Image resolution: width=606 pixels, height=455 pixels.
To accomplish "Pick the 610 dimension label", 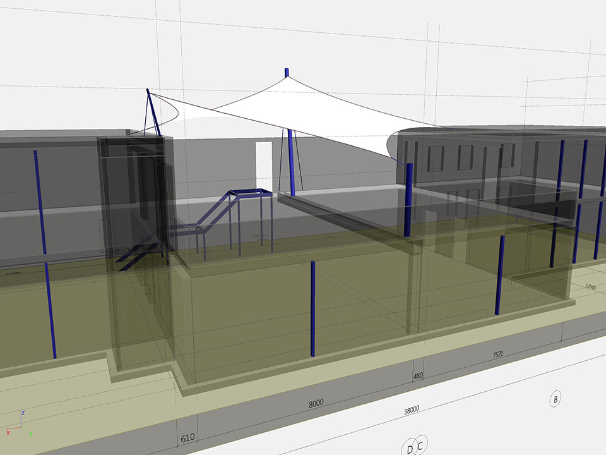I will tap(187, 438).
